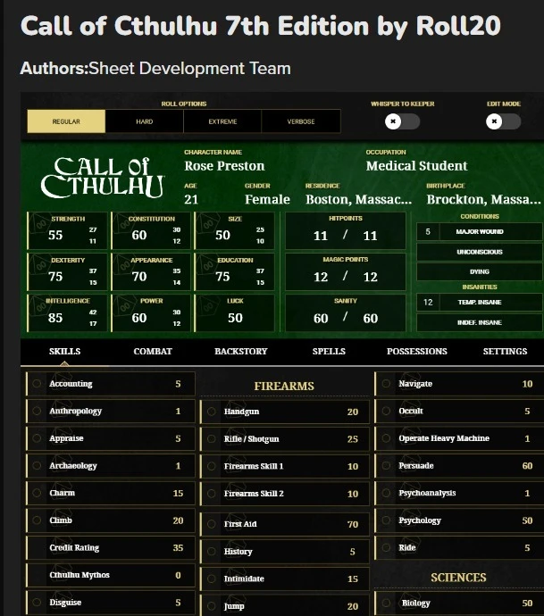The width and height of the screenshot is (544, 616).
Task: Click the Intelligence dice icon
Action: (x=40, y=305)
